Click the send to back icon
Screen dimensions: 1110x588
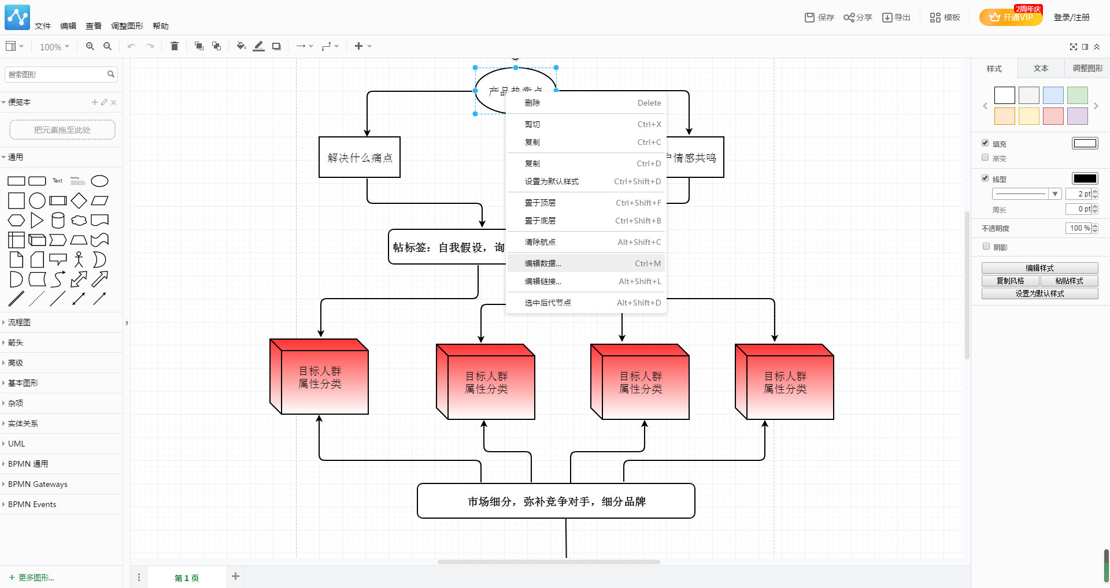pos(217,46)
